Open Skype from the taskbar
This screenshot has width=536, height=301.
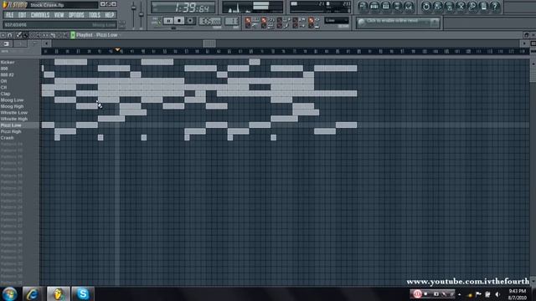click(x=83, y=293)
